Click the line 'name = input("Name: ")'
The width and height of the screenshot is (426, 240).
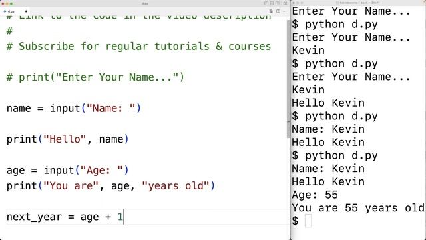click(x=74, y=108)
